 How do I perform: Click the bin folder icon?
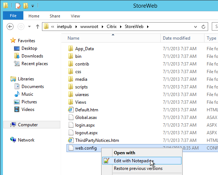[x=70, y=56]
